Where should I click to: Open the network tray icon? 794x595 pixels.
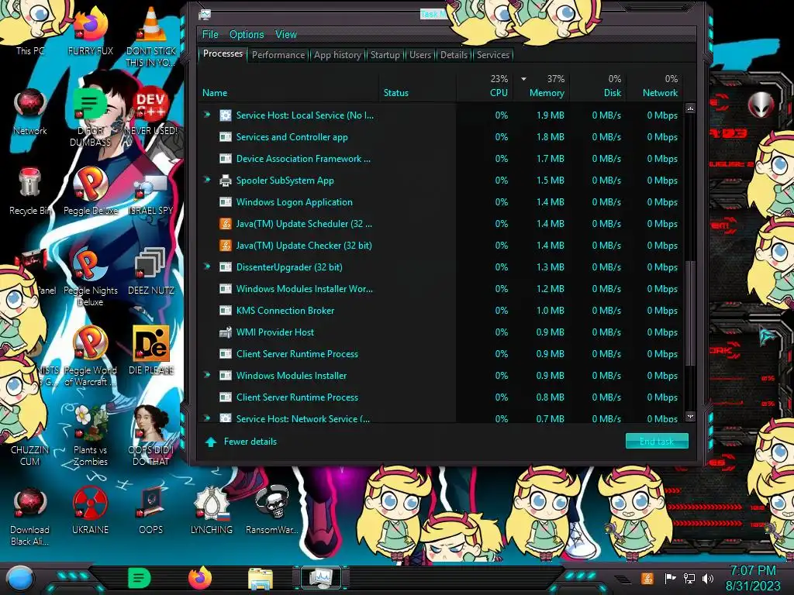pyautogui.click(x=689, y=578)
